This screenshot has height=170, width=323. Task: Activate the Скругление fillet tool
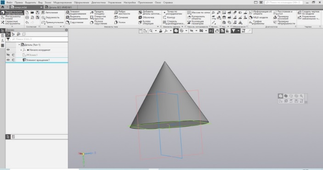74,22
